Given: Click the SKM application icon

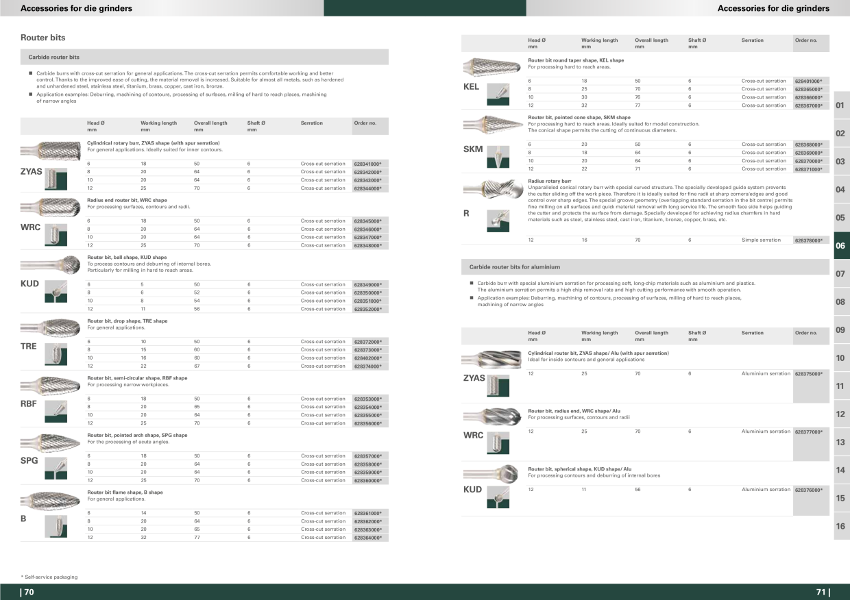Looking at the screenshot, I should pyautogui.click(x=498, y=158).
